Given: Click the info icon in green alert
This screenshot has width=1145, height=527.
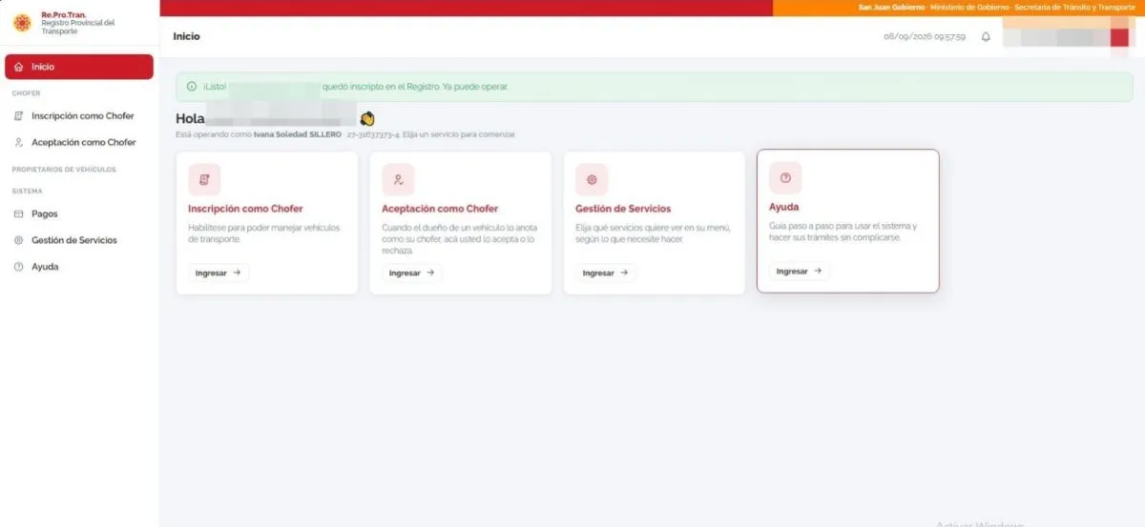Looking at the screenshot, I should [192, 87].
